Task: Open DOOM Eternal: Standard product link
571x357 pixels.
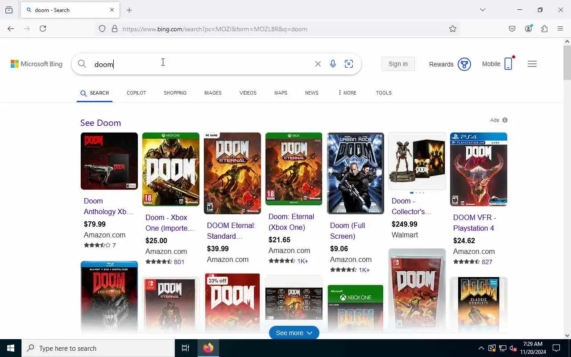Action: 232,231
